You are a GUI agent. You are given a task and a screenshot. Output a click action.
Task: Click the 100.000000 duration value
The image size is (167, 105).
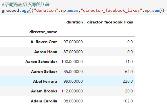72,62
